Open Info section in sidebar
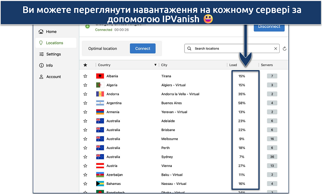The width and height of the screenshot is (322, 194). pyautogui.click(x=46, y=65)
